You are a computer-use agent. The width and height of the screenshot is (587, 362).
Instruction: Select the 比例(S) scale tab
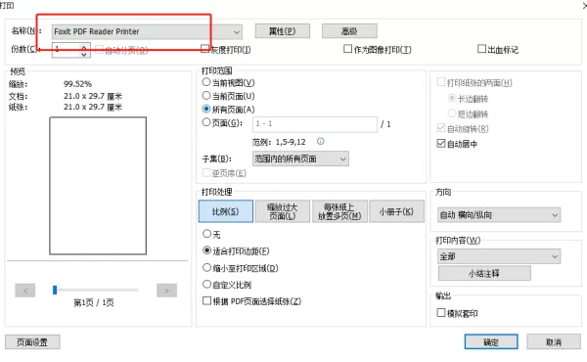click(225, 211)
